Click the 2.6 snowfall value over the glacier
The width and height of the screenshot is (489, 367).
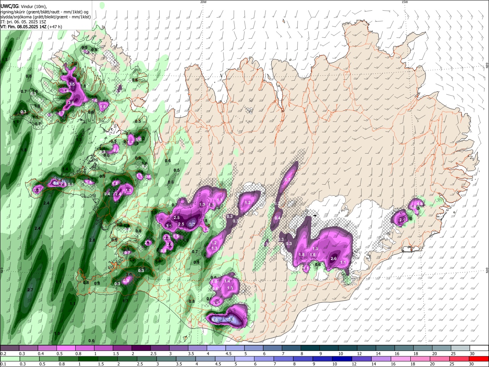333,258
